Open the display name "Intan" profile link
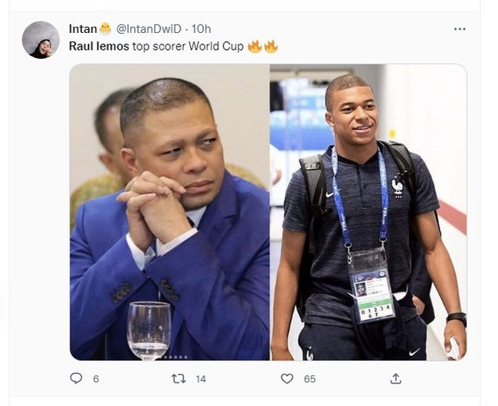 83,29
